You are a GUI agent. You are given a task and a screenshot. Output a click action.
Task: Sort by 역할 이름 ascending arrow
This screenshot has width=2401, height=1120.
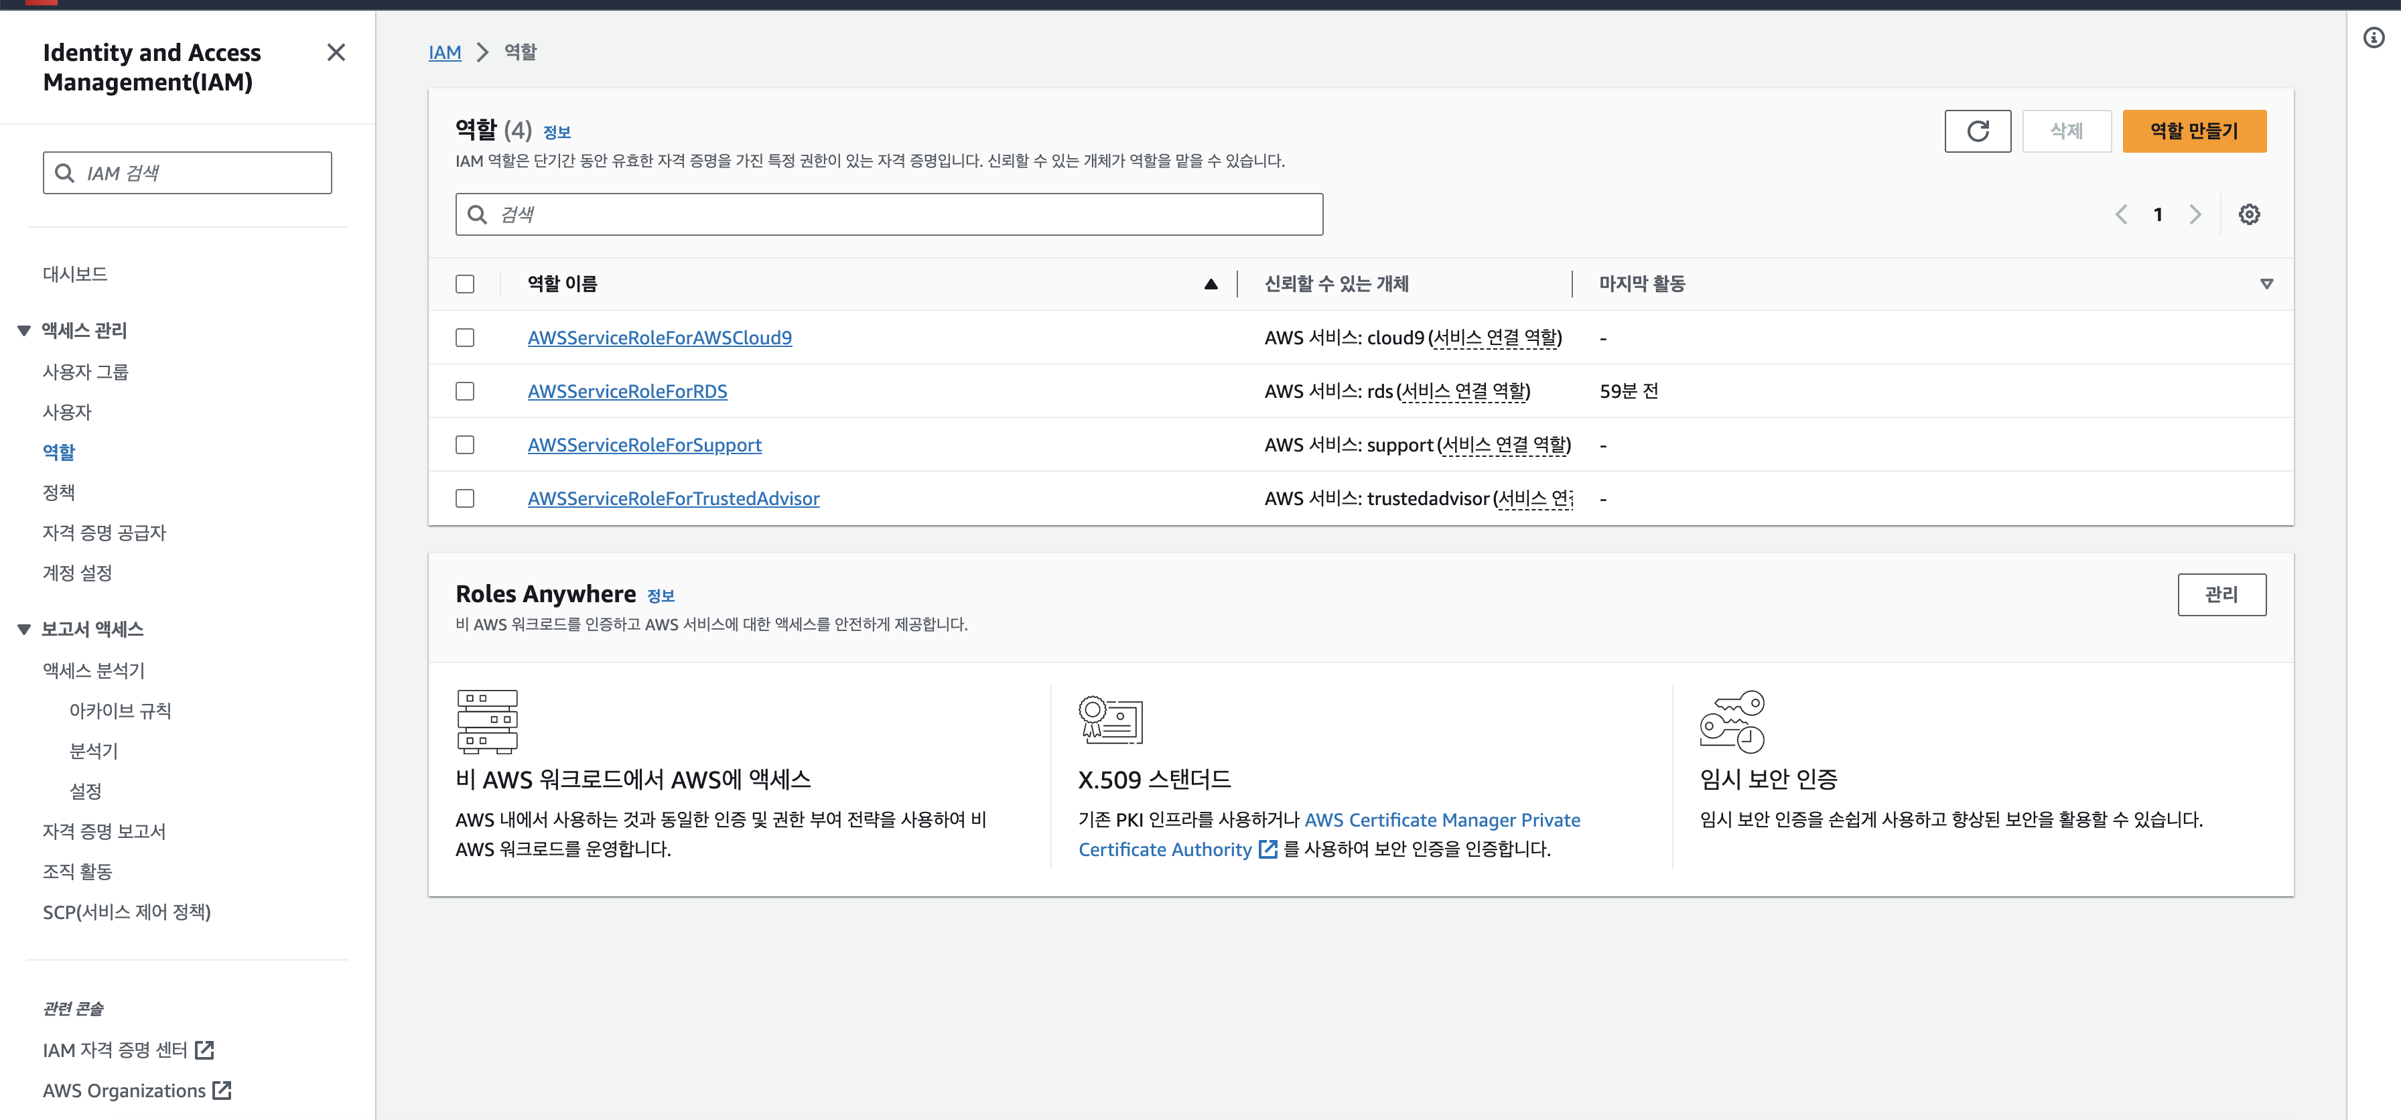click(x=1210, y=284)
